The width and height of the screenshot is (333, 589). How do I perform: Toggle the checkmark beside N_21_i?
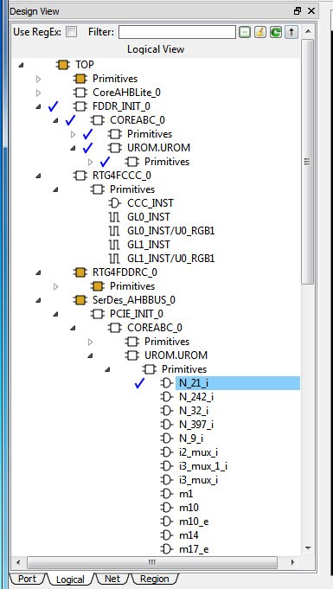point(139,383)
